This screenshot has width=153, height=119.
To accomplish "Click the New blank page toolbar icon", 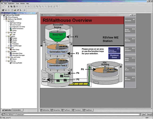I will pos(12,10).
